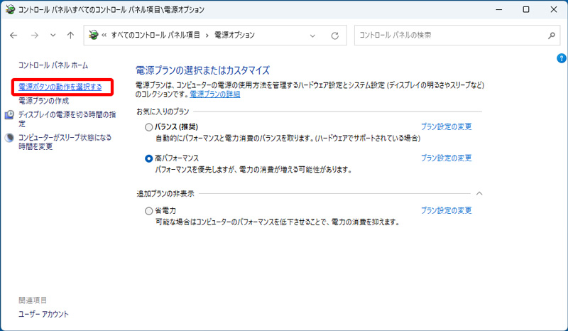
Task: Open 電源ボタンの動作を選択する link
Action: point(60,87)
